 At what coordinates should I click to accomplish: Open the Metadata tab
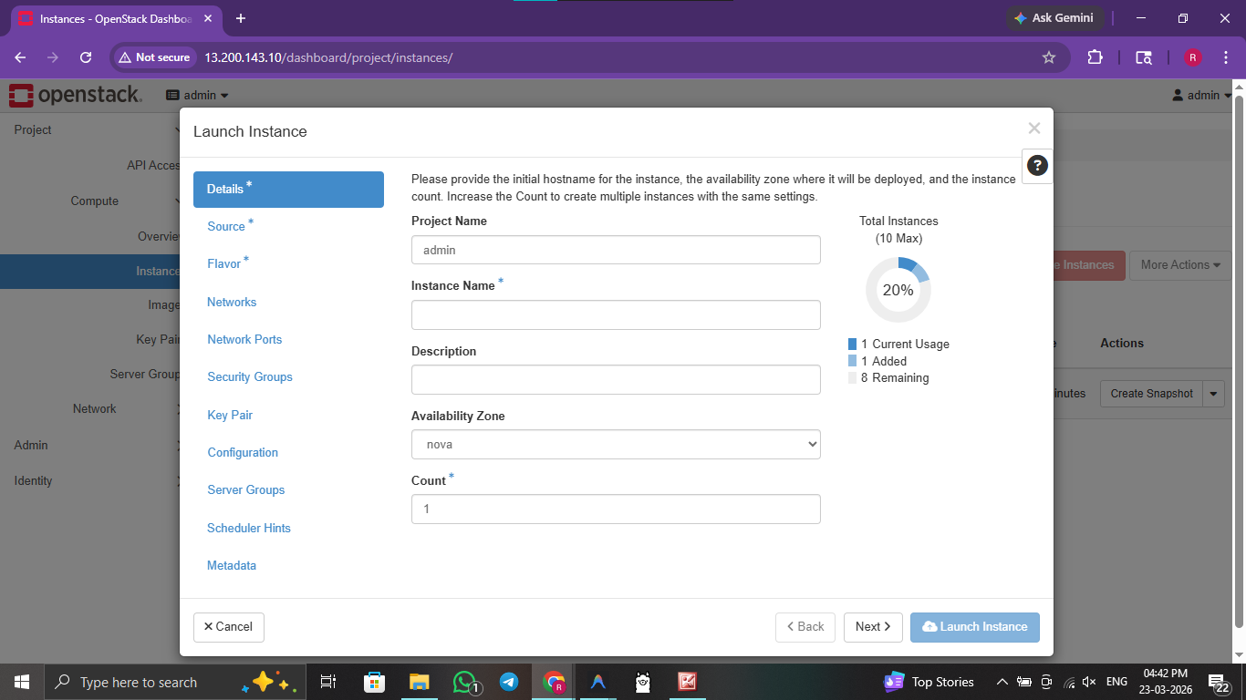click(232, 565)
